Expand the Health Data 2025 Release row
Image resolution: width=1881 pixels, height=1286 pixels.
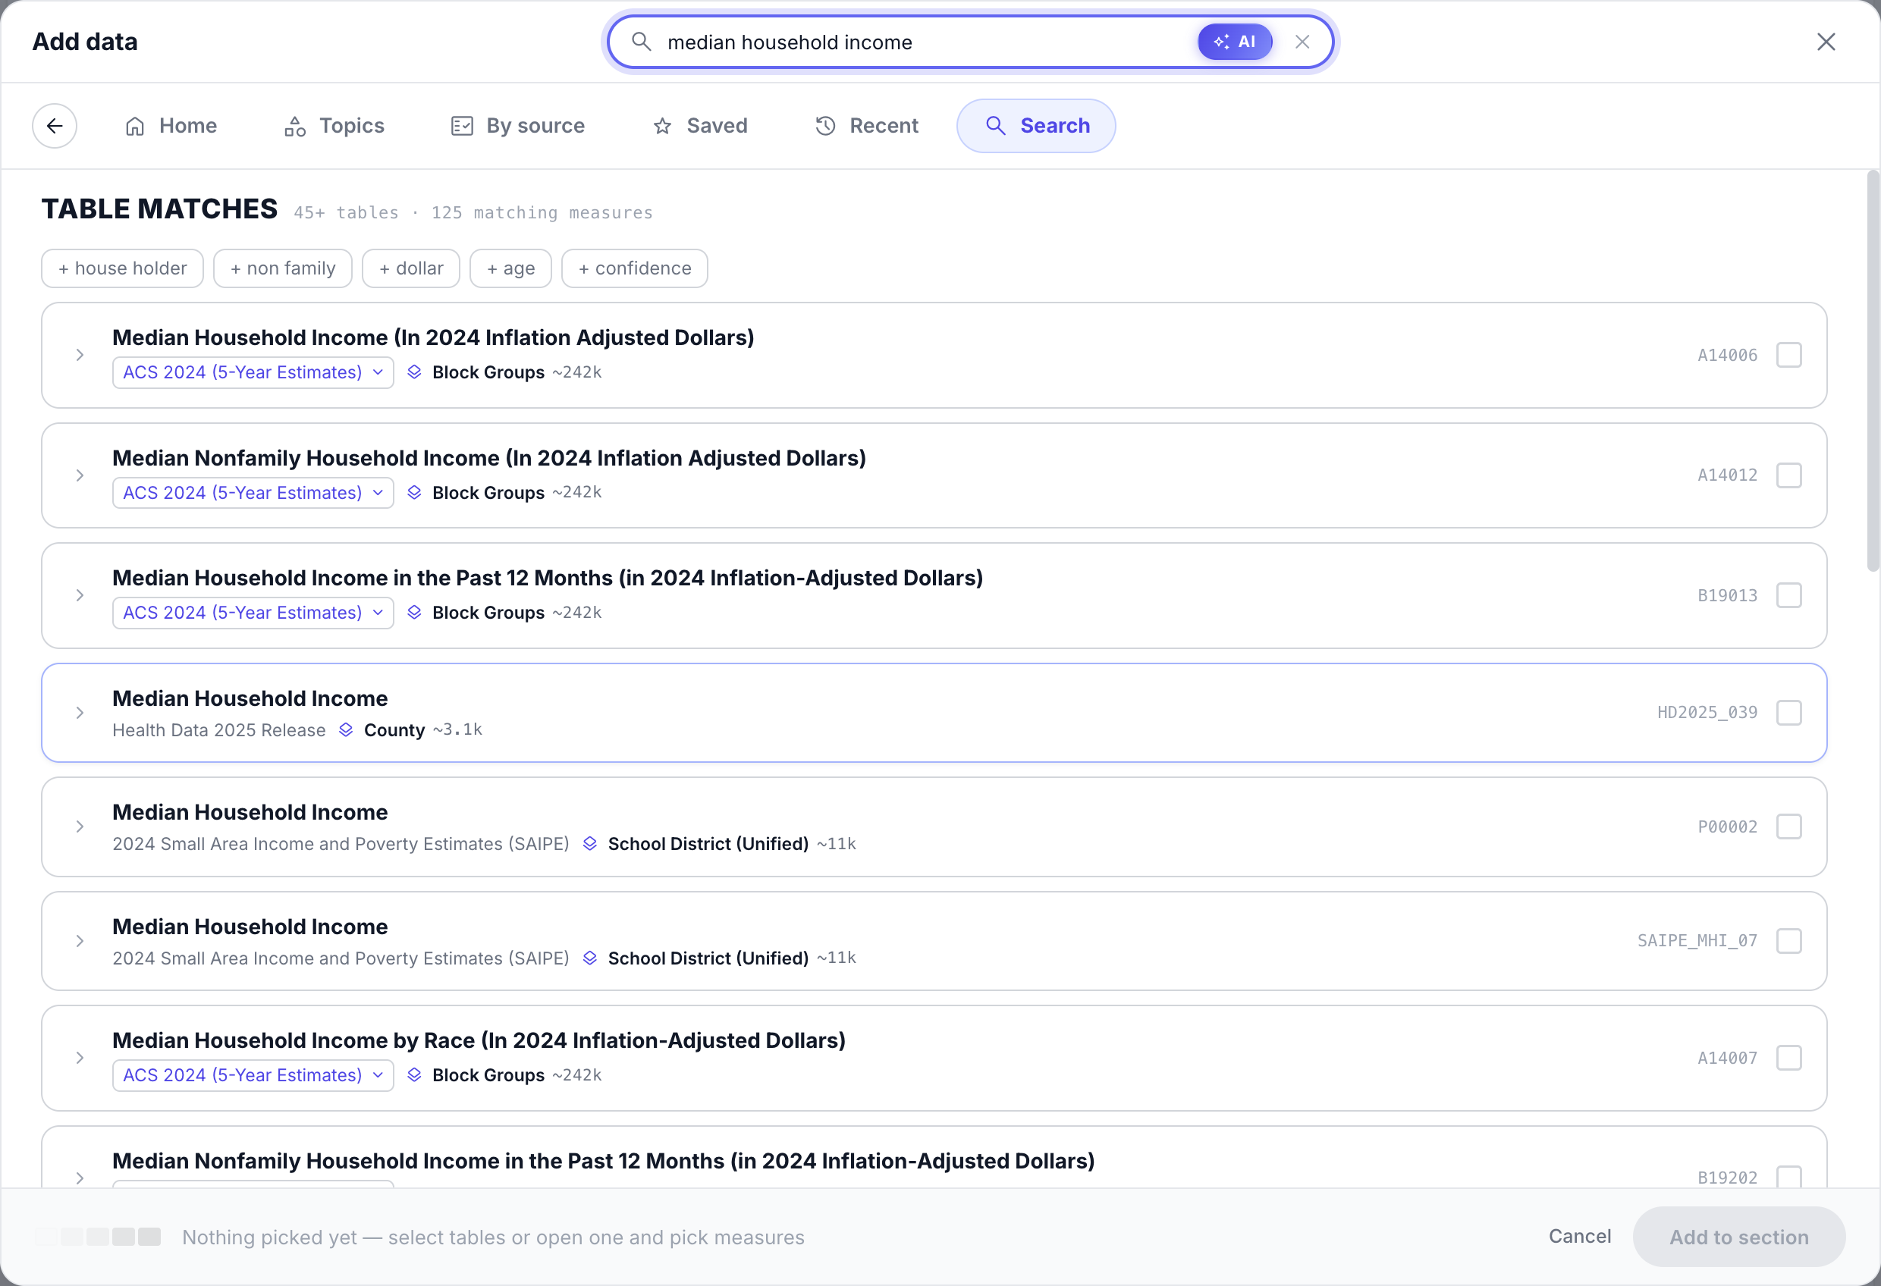[x=80, y=712]
